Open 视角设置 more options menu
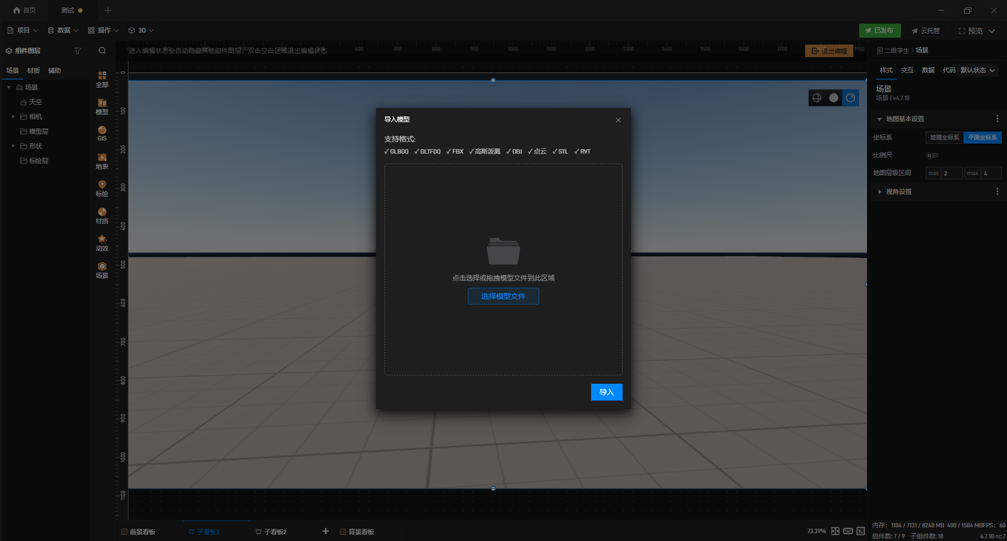The image size is (1007, 541). pyautogui.click(x=997, y=192)
